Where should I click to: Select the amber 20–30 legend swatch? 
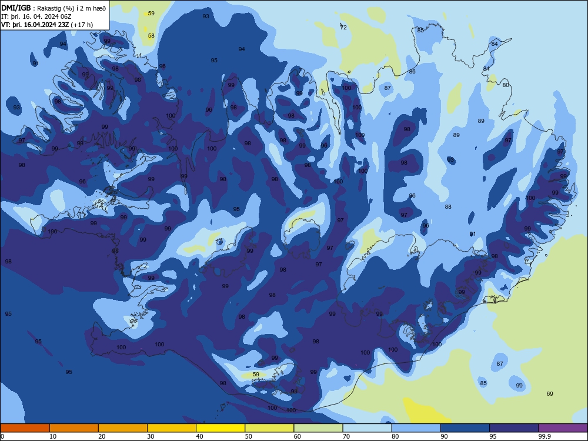pyautogui.click(x=123, y=428)
